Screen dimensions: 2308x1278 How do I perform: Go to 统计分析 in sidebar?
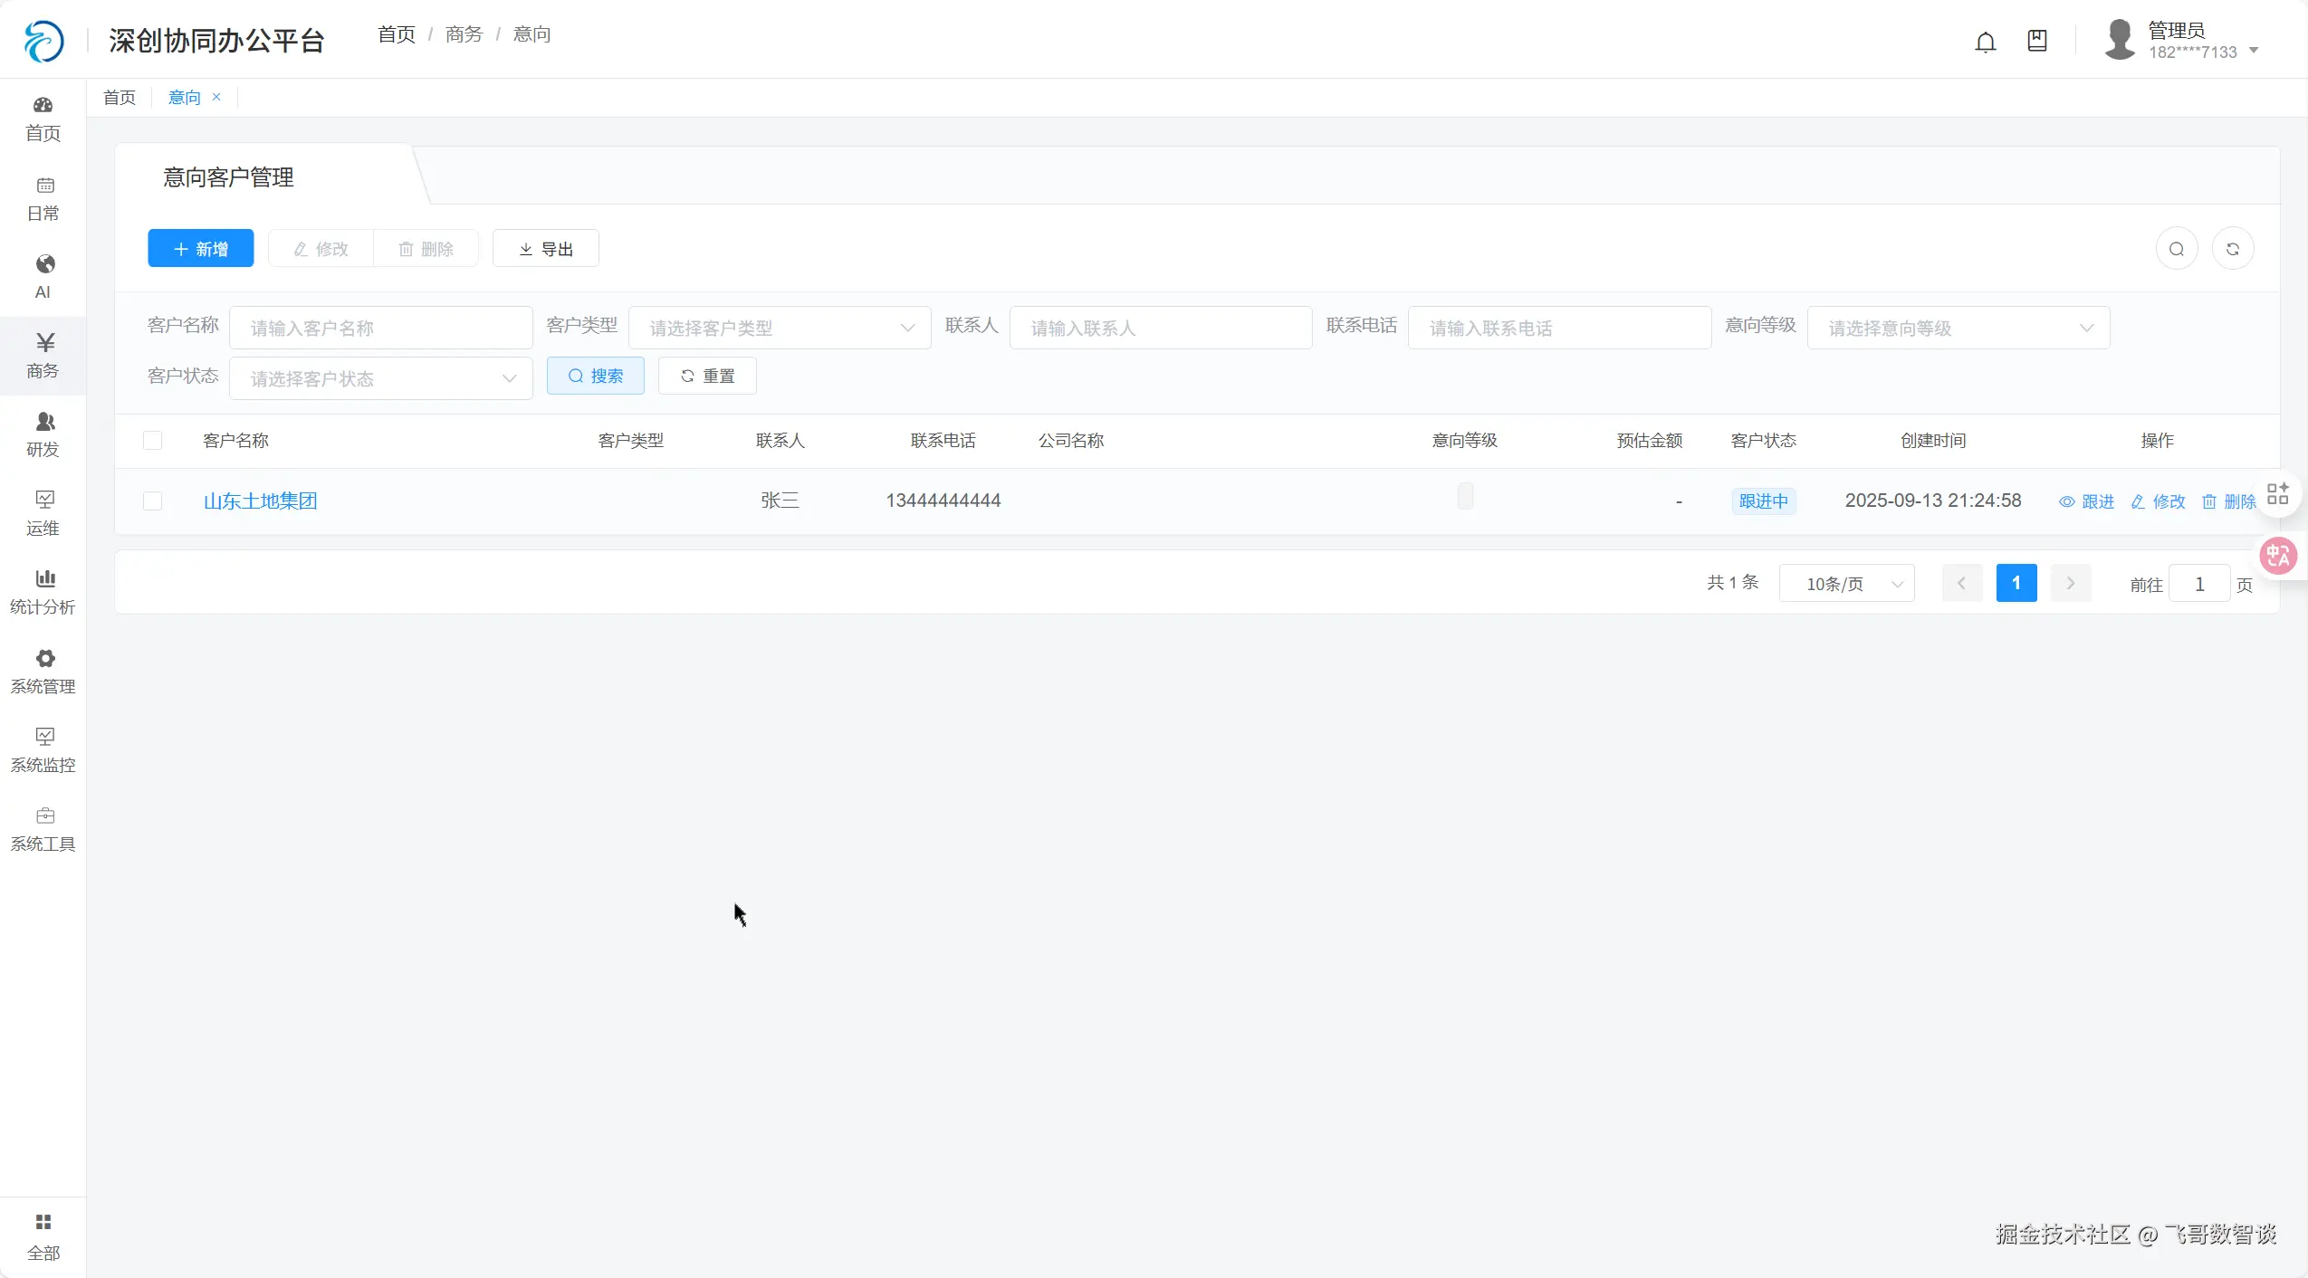pyautogui.click(x=43, y=591)
